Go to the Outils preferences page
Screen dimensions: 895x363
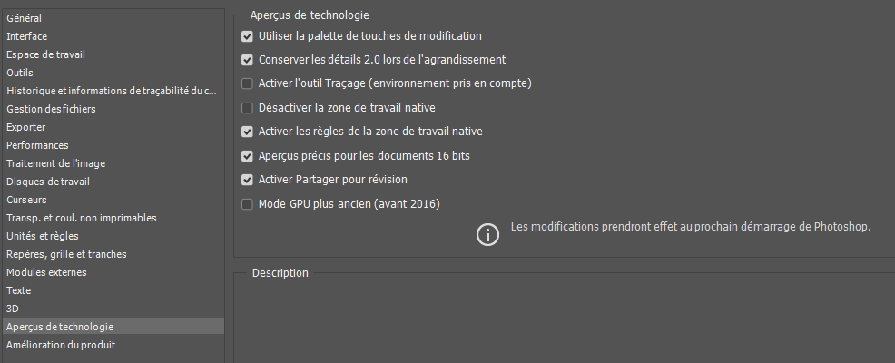(x=20, y=73)
